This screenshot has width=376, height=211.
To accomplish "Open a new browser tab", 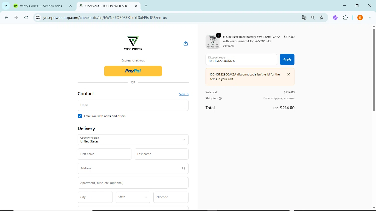I will (x=146, y=6).
